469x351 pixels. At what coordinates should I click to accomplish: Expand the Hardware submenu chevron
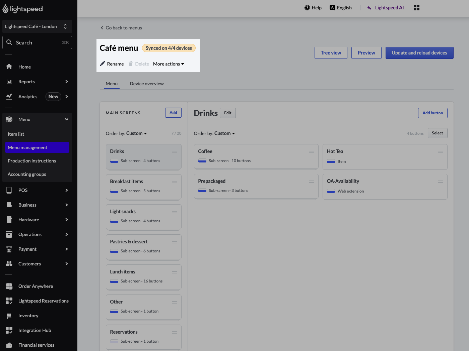coord(67,220)
